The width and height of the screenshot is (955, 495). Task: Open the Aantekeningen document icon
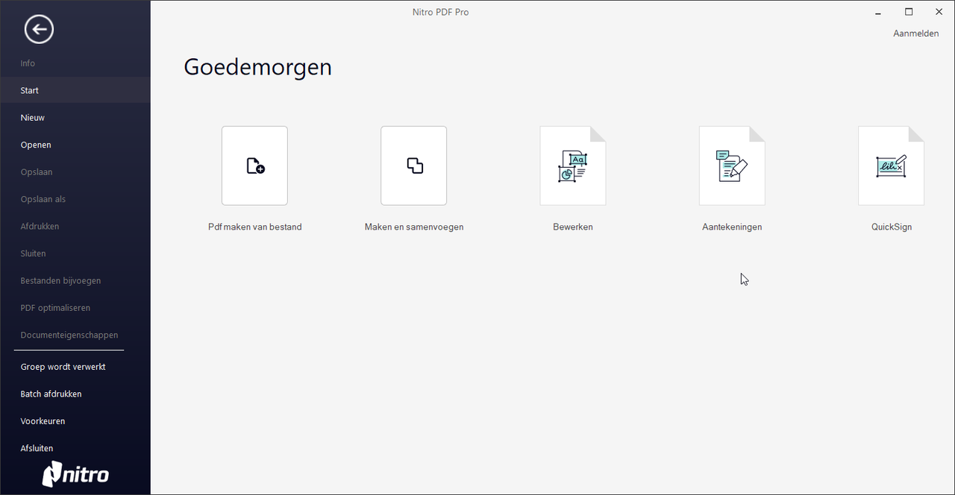click(732, 165)
